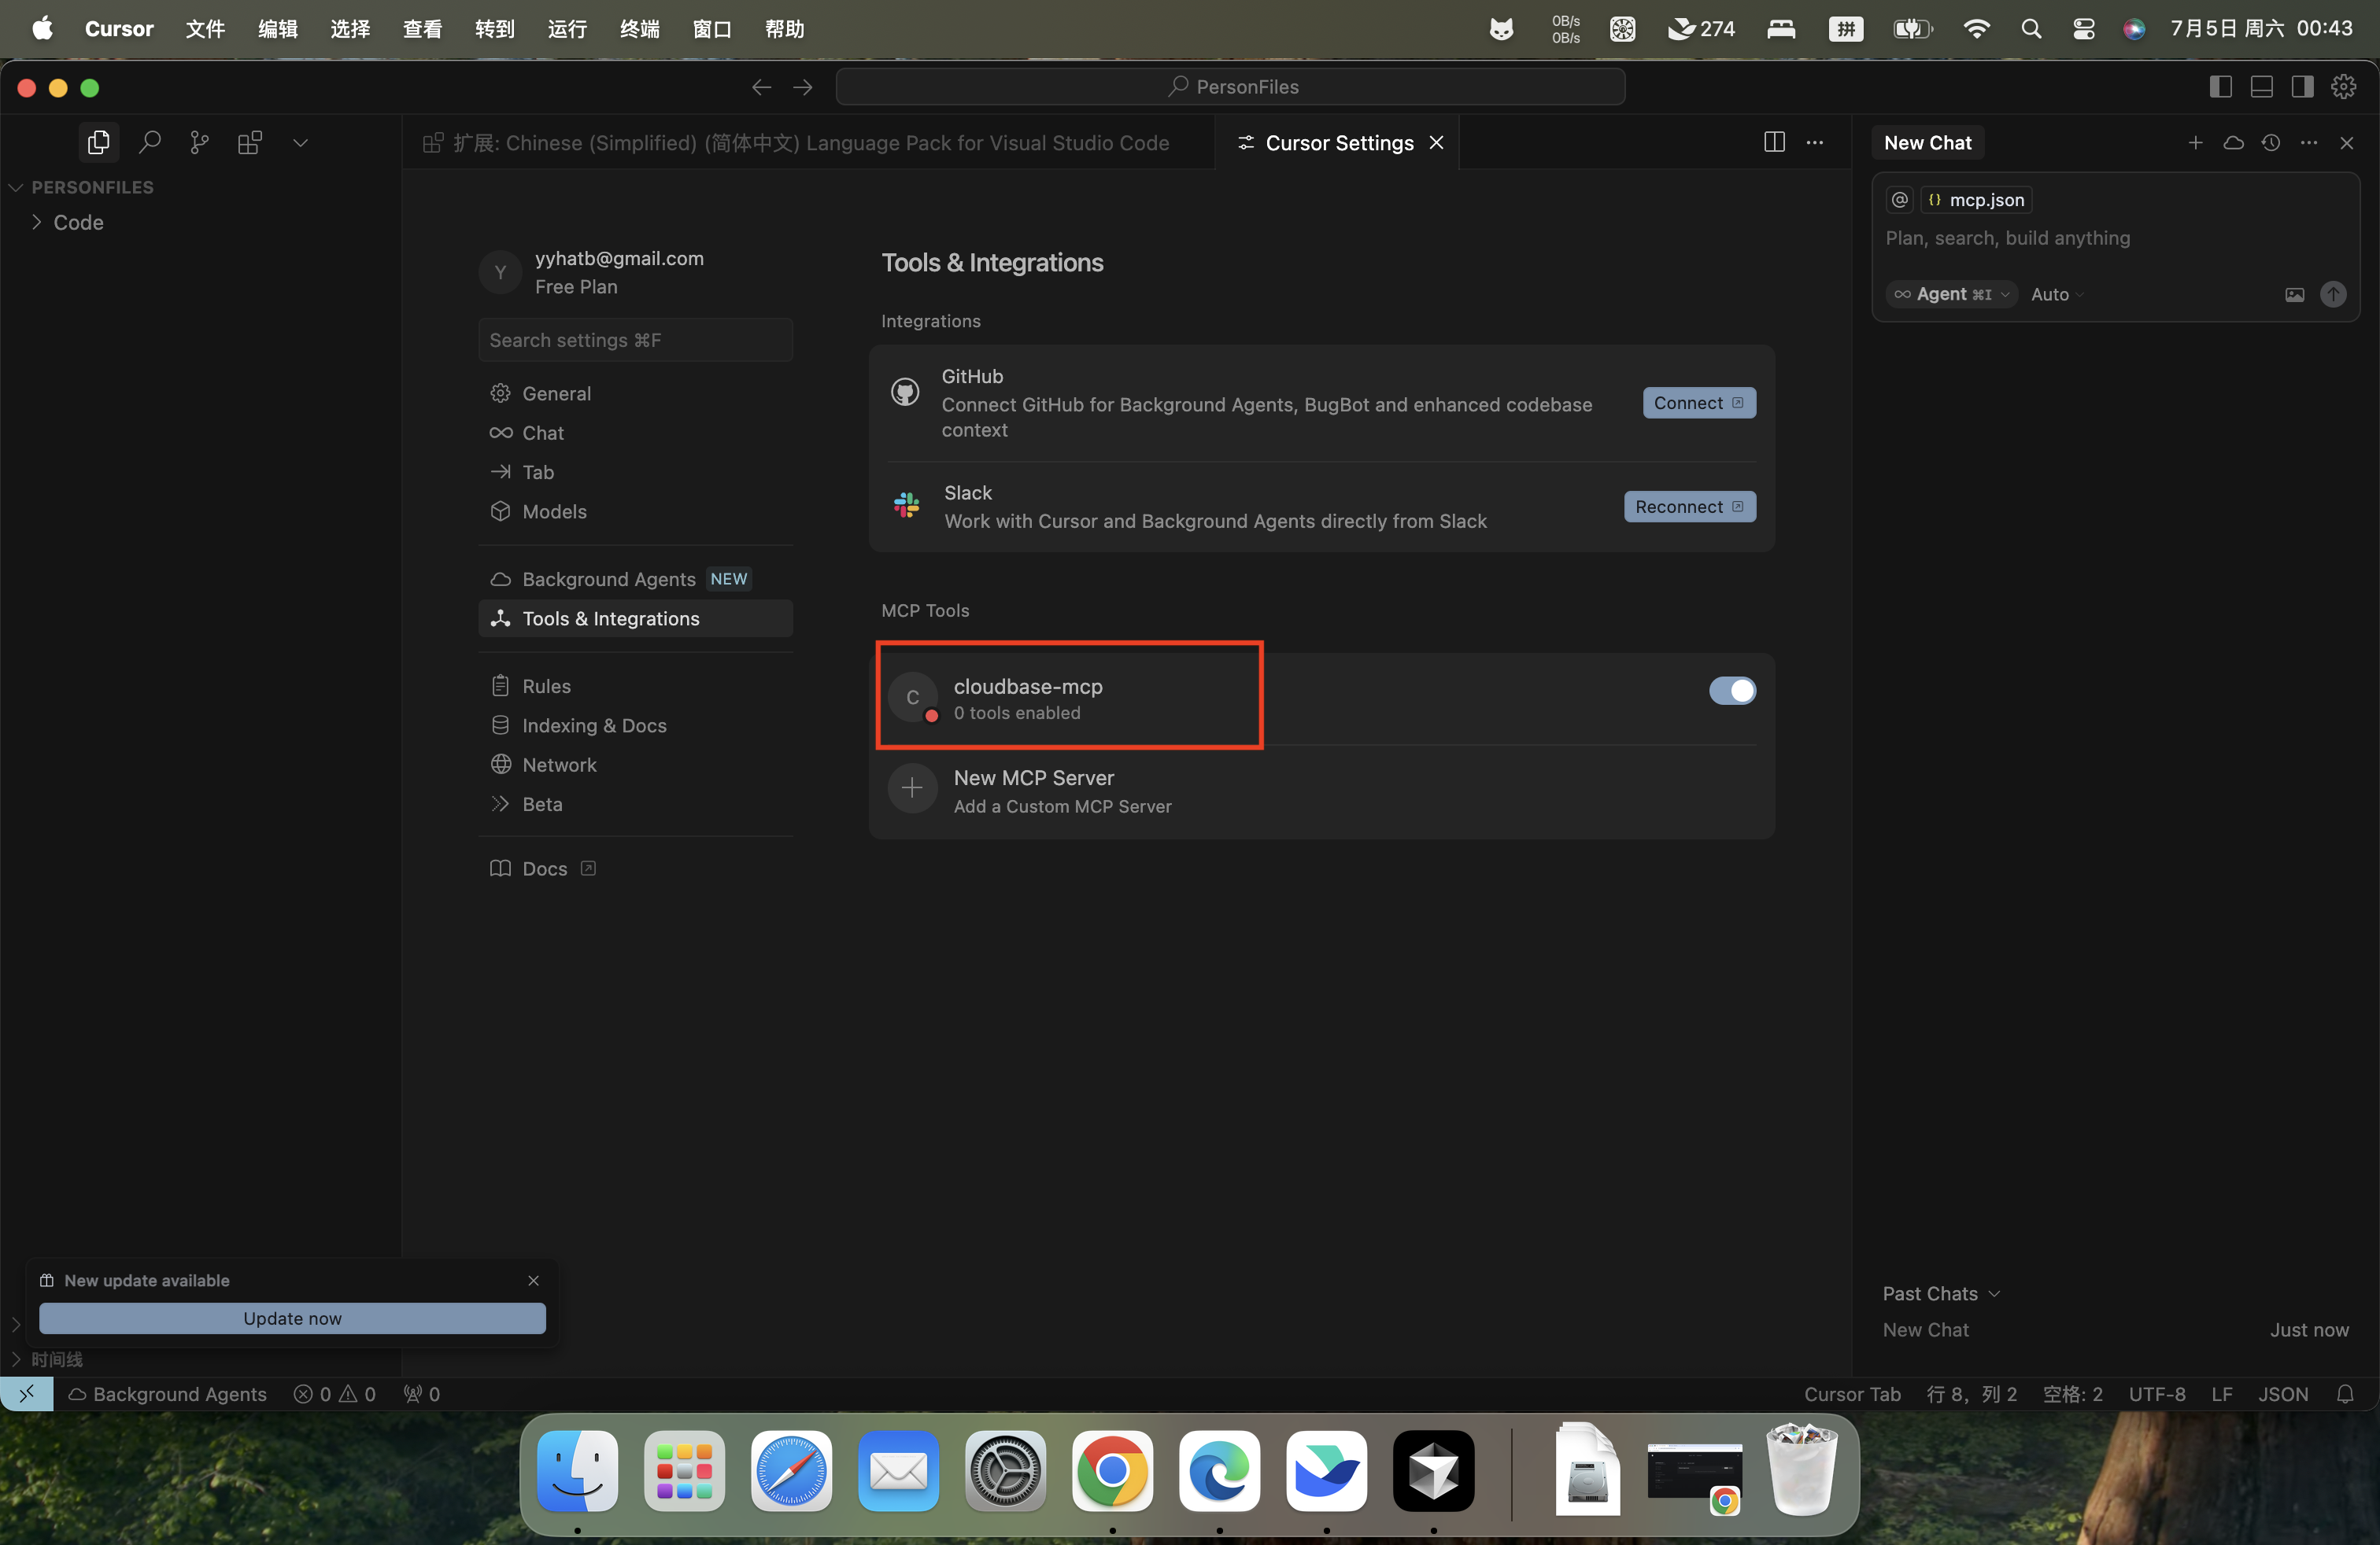Open background agent cloud icon in chat
The height and width of the screenshot is (1545, 2380).
(x=2233, y=143)
